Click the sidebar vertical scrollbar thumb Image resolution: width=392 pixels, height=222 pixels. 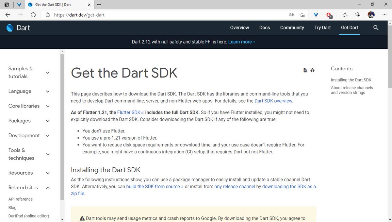(62, 127)
